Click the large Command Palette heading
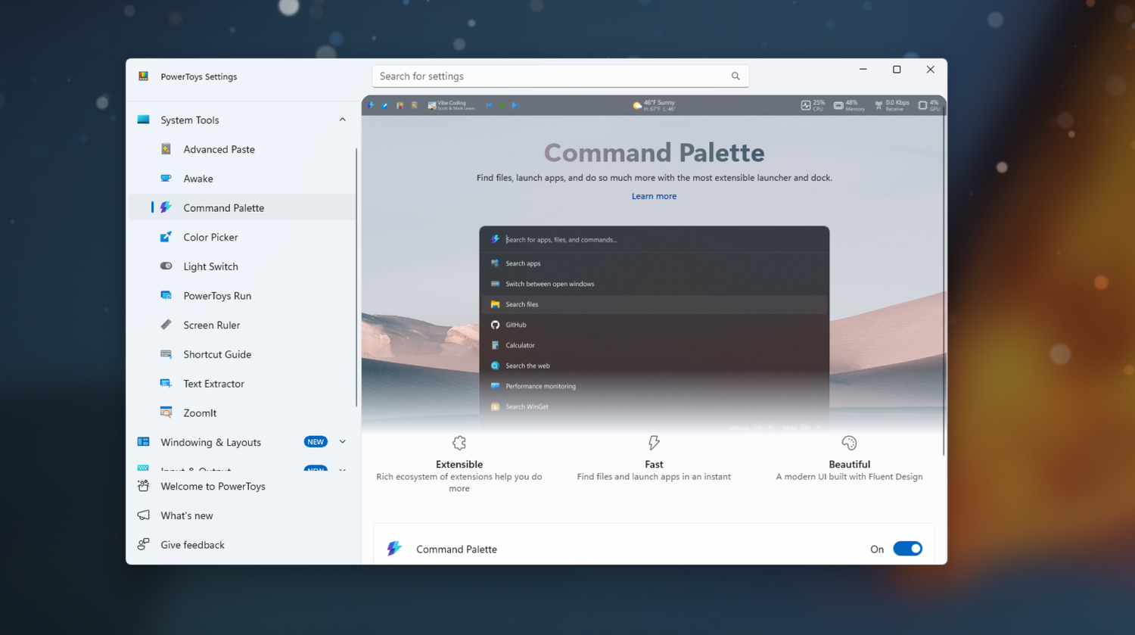 [x=654, y=153]
